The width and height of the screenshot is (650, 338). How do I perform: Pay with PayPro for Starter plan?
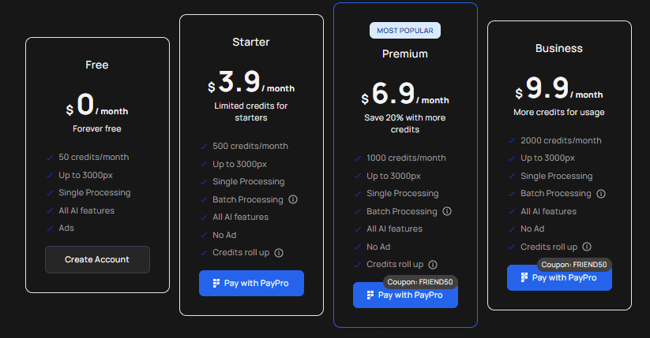(251, 284)
